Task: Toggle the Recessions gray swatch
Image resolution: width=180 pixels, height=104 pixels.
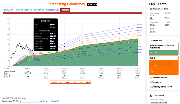Action: (x=151, y=82)
